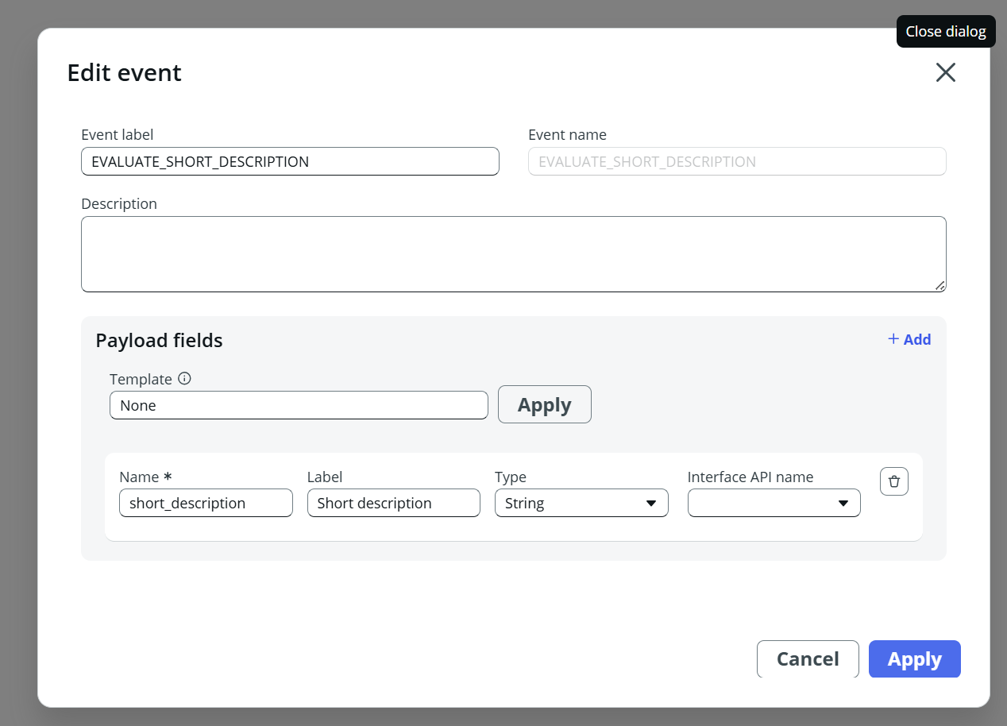Image resolution: width=1007 pixels, height=726 pixels.
Task: Open the Template field showing None
Action: click(x=299, y=405)
